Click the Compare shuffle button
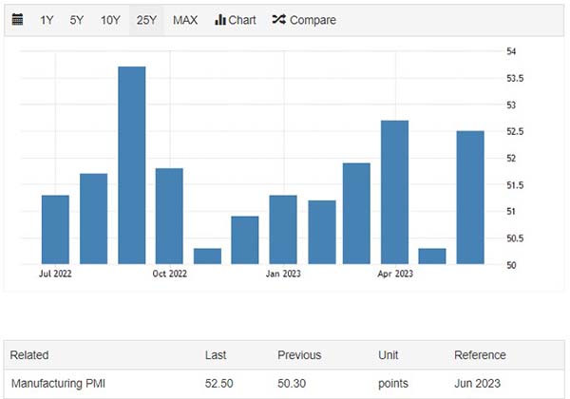The height and width of the screenshot is (399, 570). pyautogui.click(x=303, y=20)
